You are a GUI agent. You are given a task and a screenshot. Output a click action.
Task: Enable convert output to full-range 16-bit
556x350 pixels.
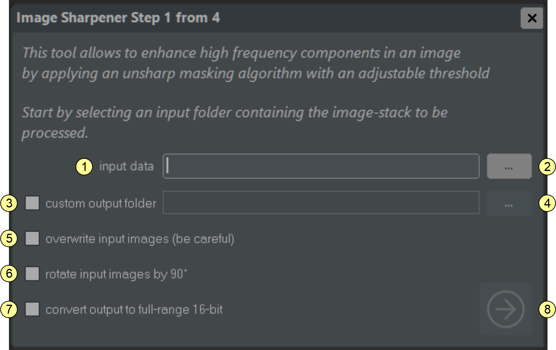pyautogui.click(x=32, y=309)
